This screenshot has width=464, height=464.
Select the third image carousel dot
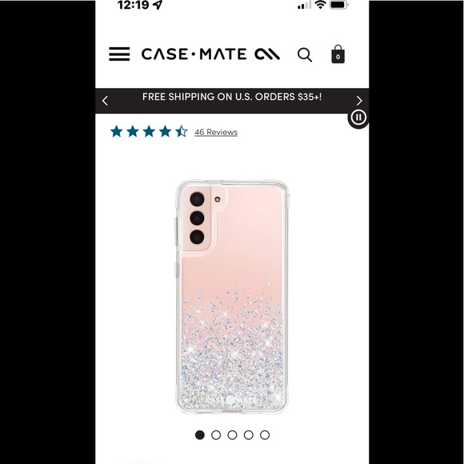tap(232, 435)
